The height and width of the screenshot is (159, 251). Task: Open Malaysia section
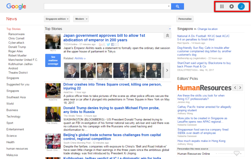[x=12, y=155]
